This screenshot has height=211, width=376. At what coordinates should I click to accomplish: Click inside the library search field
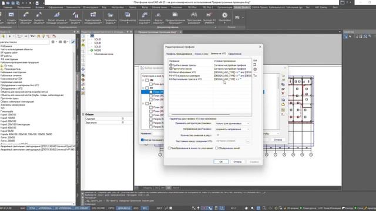(x=25, y=42)
